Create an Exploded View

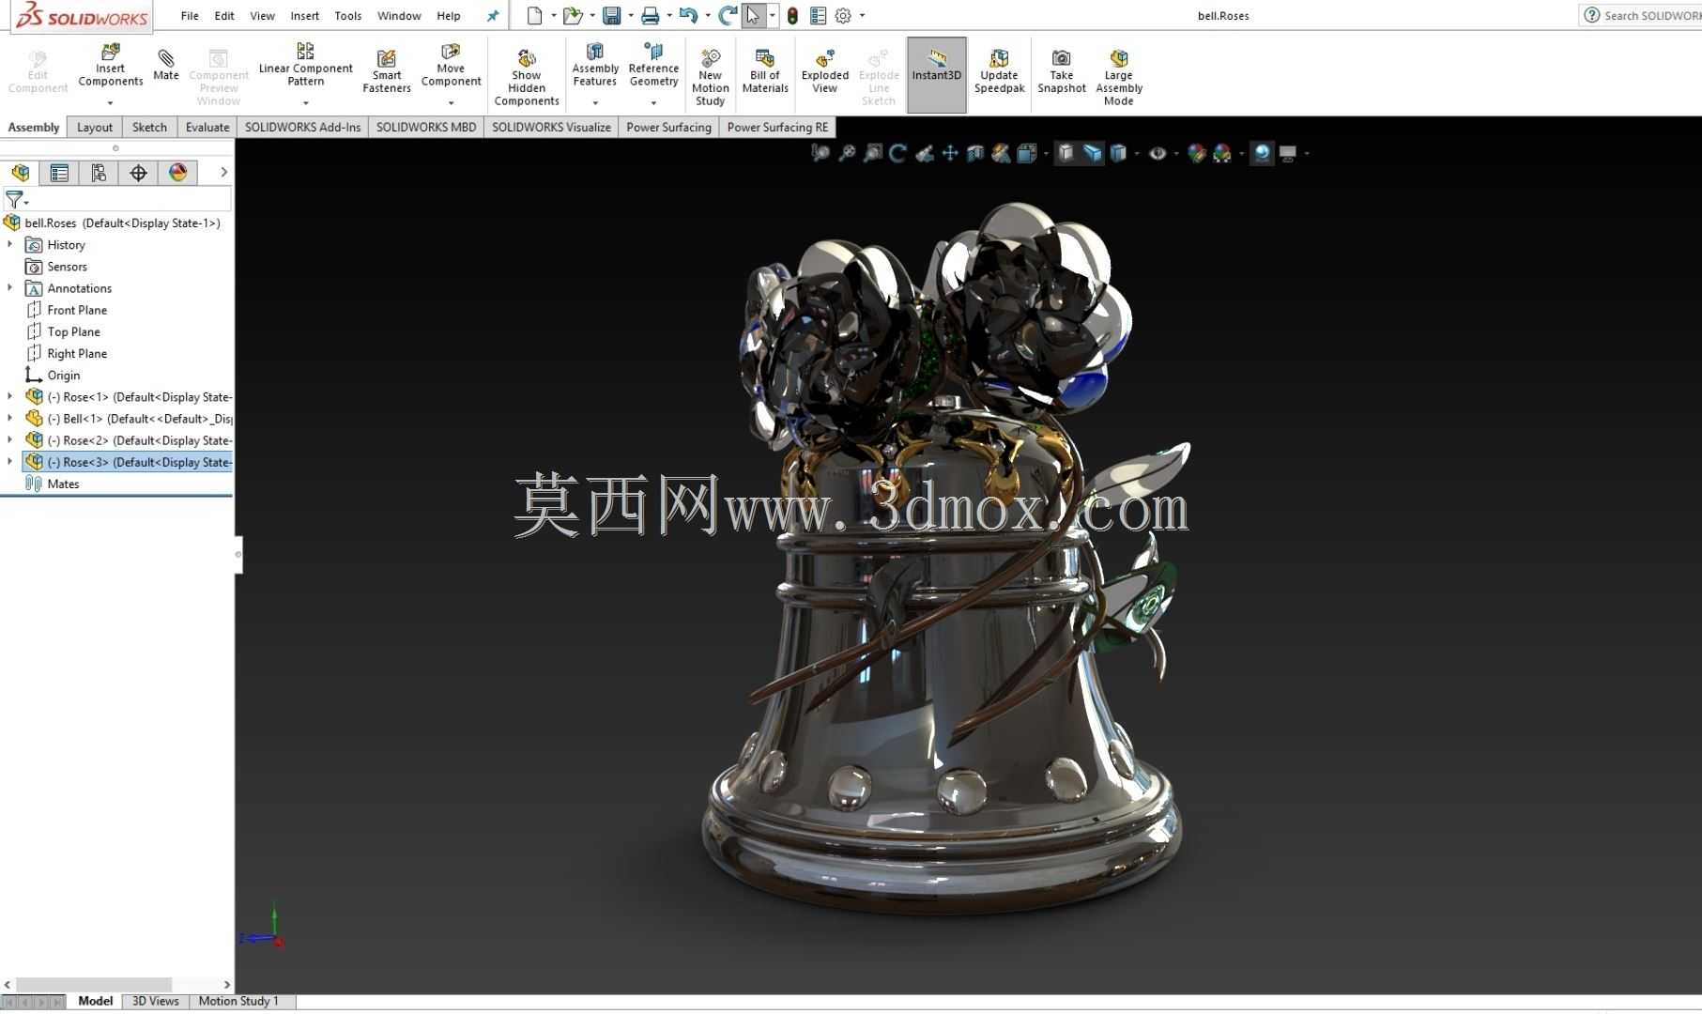click(825, 71)
